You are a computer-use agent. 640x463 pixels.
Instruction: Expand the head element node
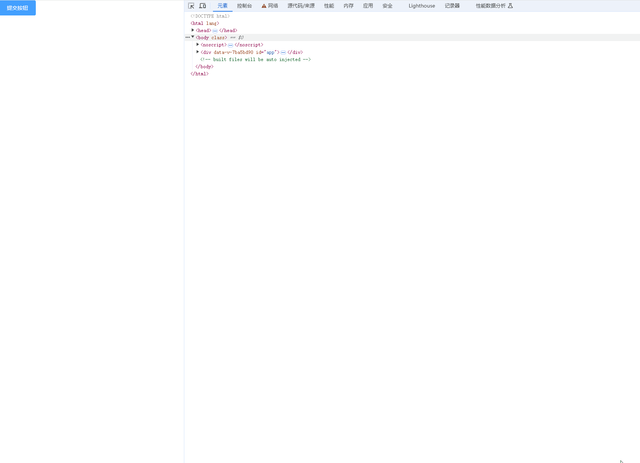tap(193, 30)
